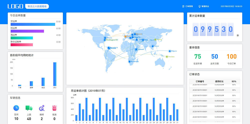The width and height of the screenshot is (250, 124).
Task: Select the Djibouti point on the map
Action: 136,49
